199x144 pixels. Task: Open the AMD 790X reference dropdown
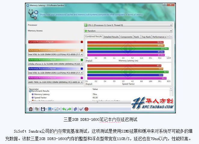click(55, 82)
